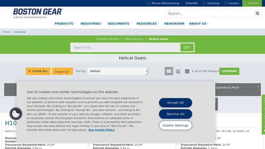Click the Clear All filters button
265x149 pixels.
[38, 71]
